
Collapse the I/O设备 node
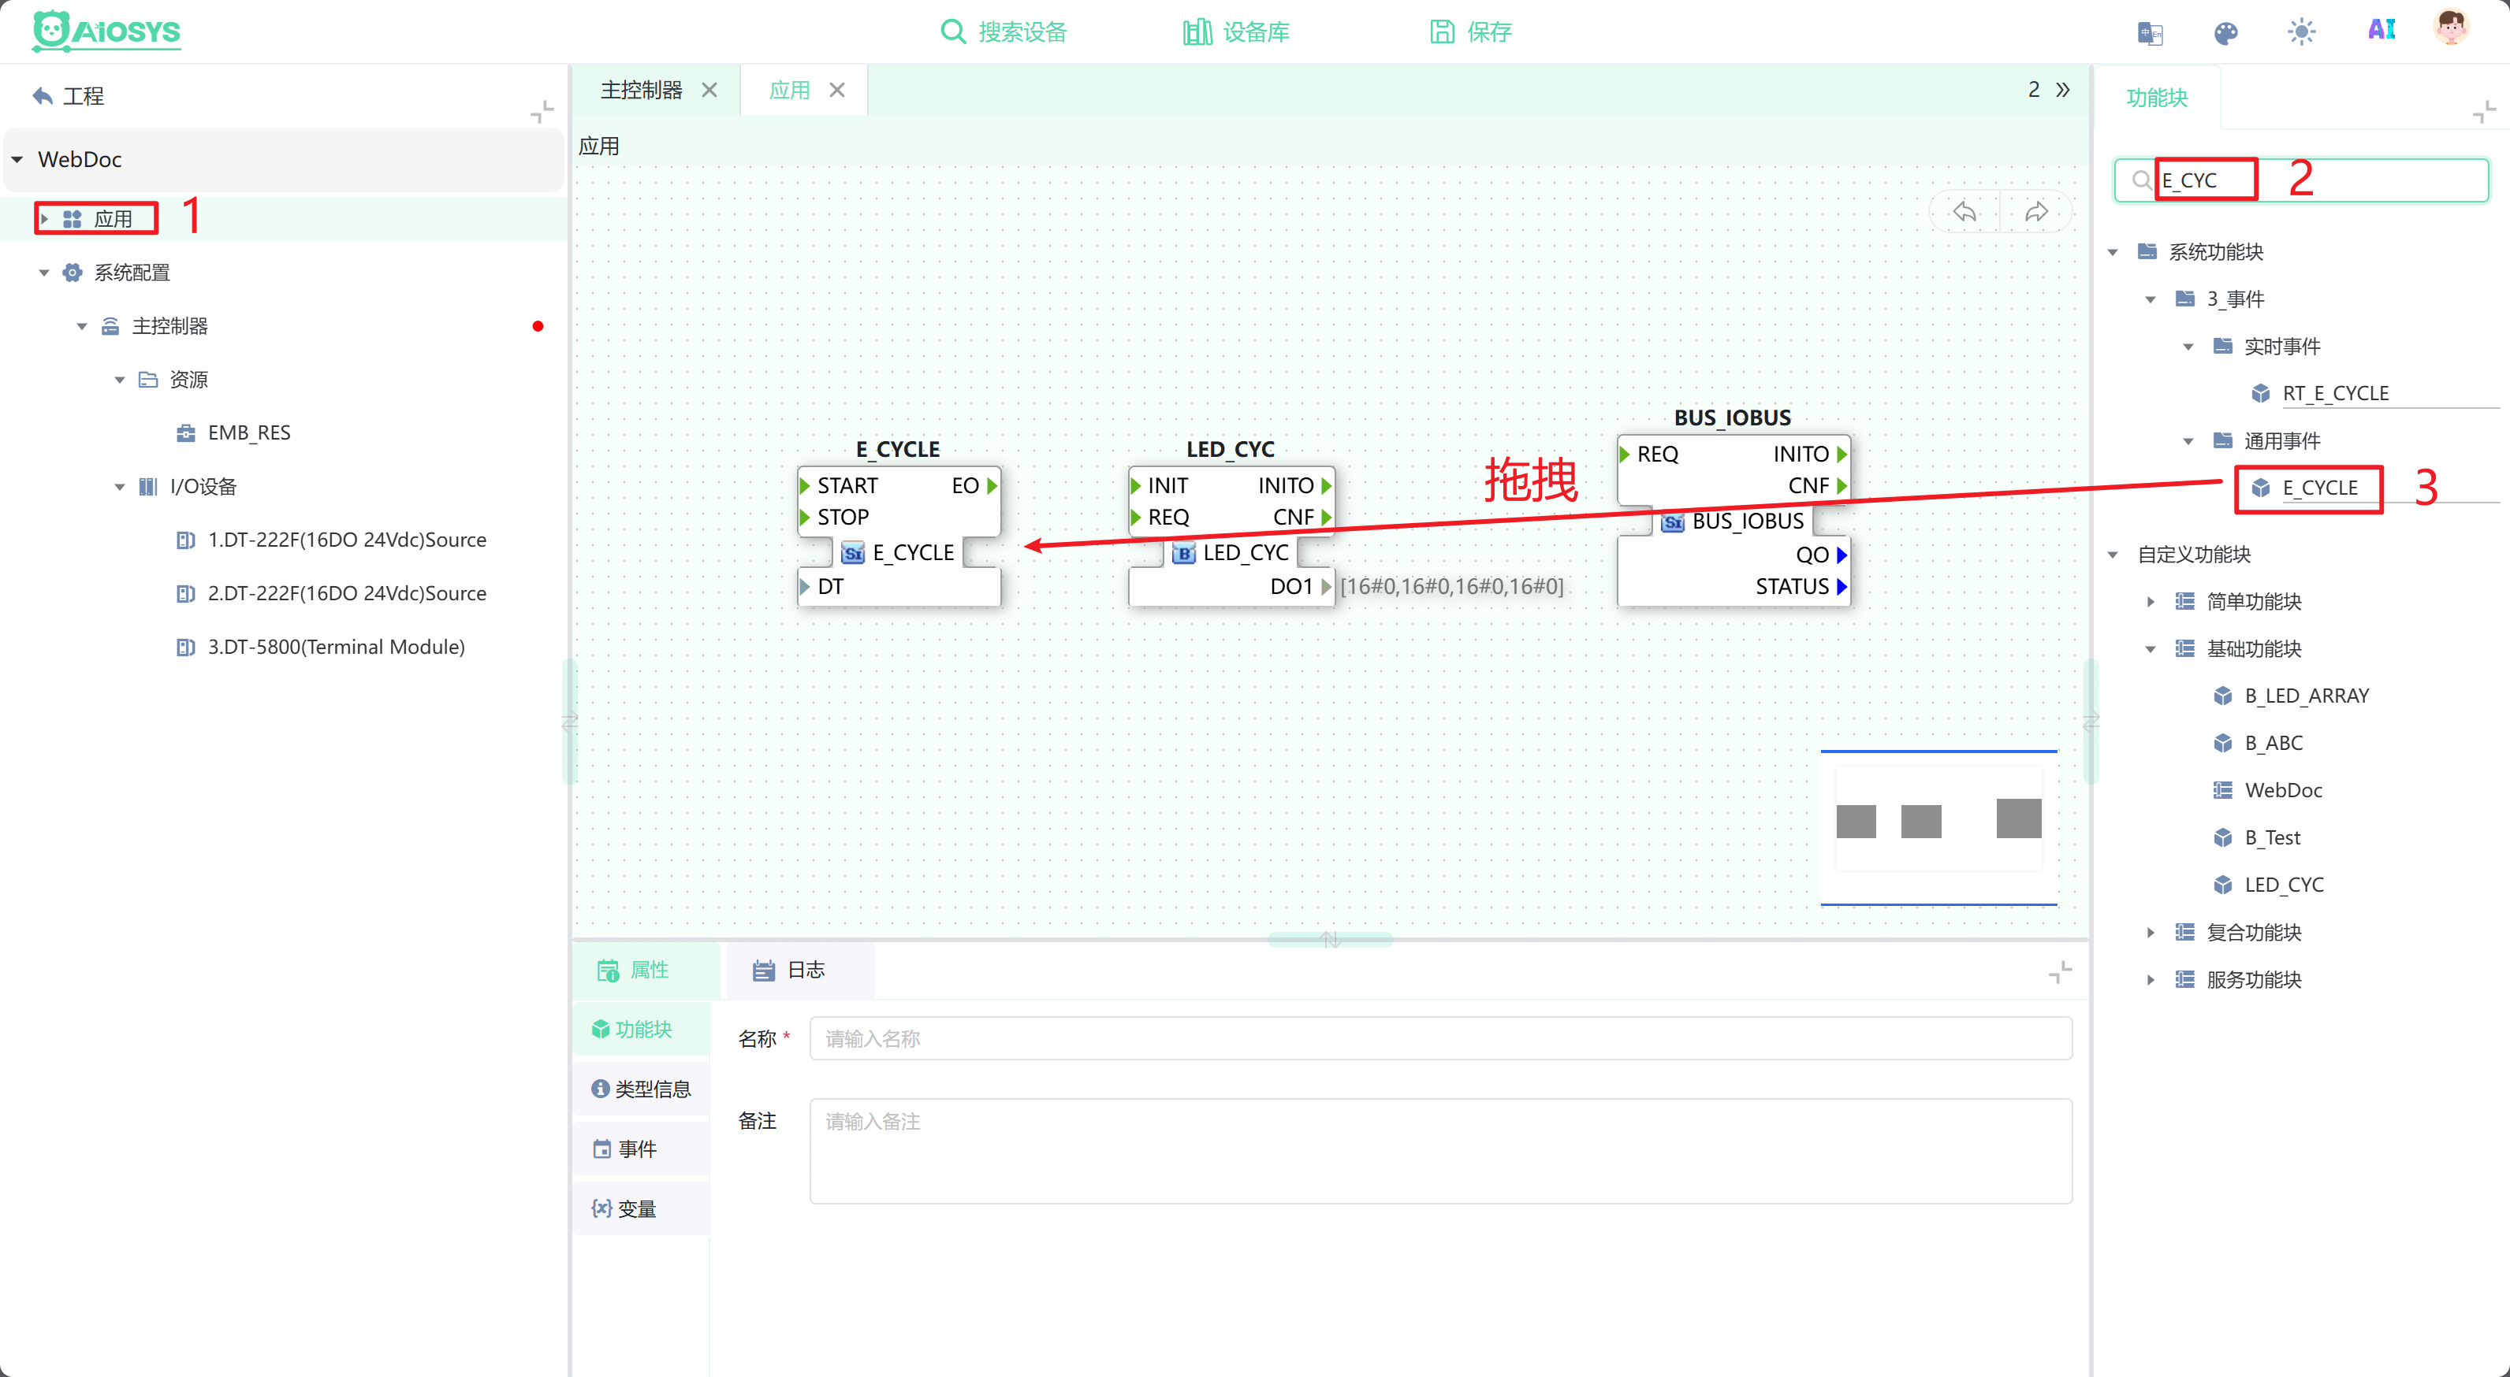120,486
